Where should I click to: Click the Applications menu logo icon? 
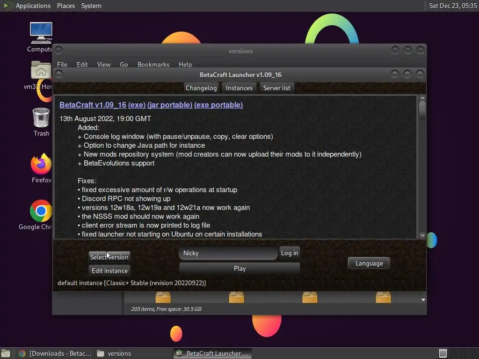7,6
